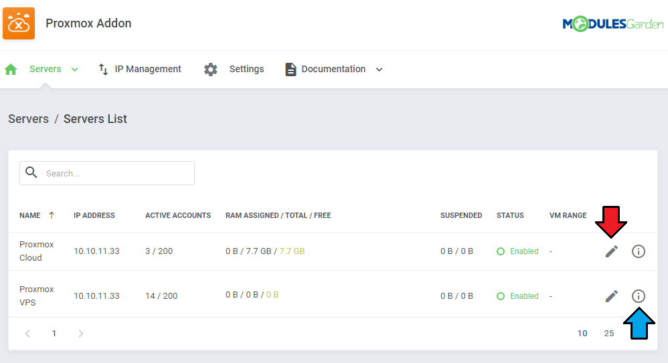Image resolution: width=668 pixels, height=363 pixels.
Task: Focus the Search input field
Action: (107, 173)
